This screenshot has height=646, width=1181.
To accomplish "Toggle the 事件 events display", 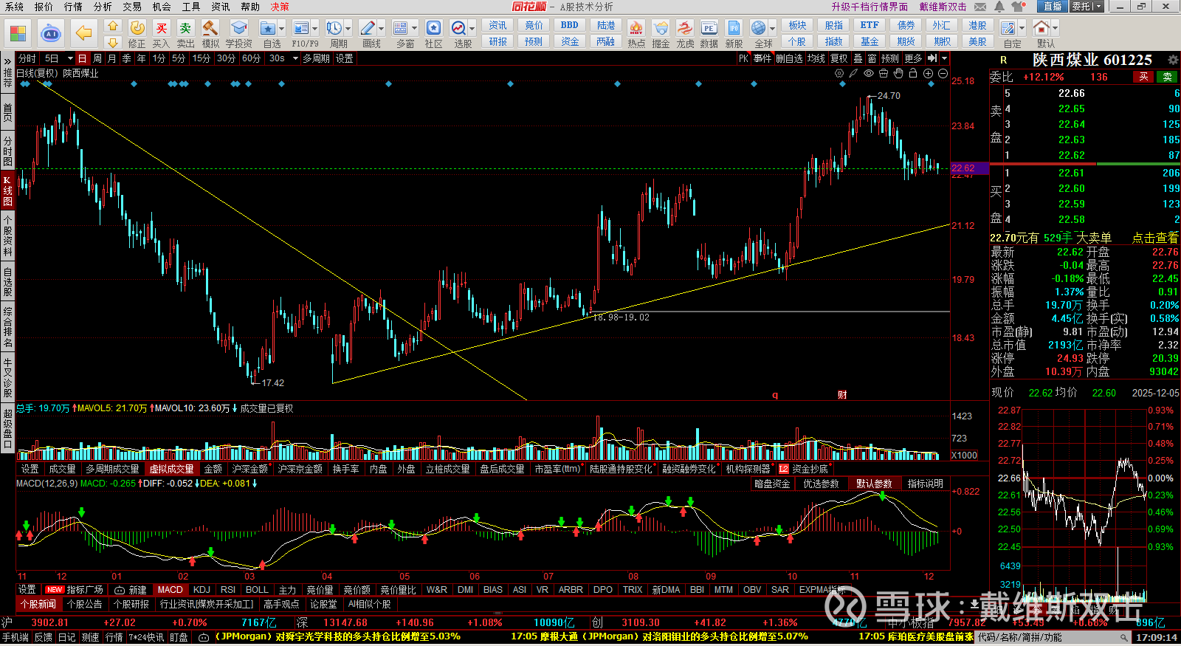I will point(762,58).
